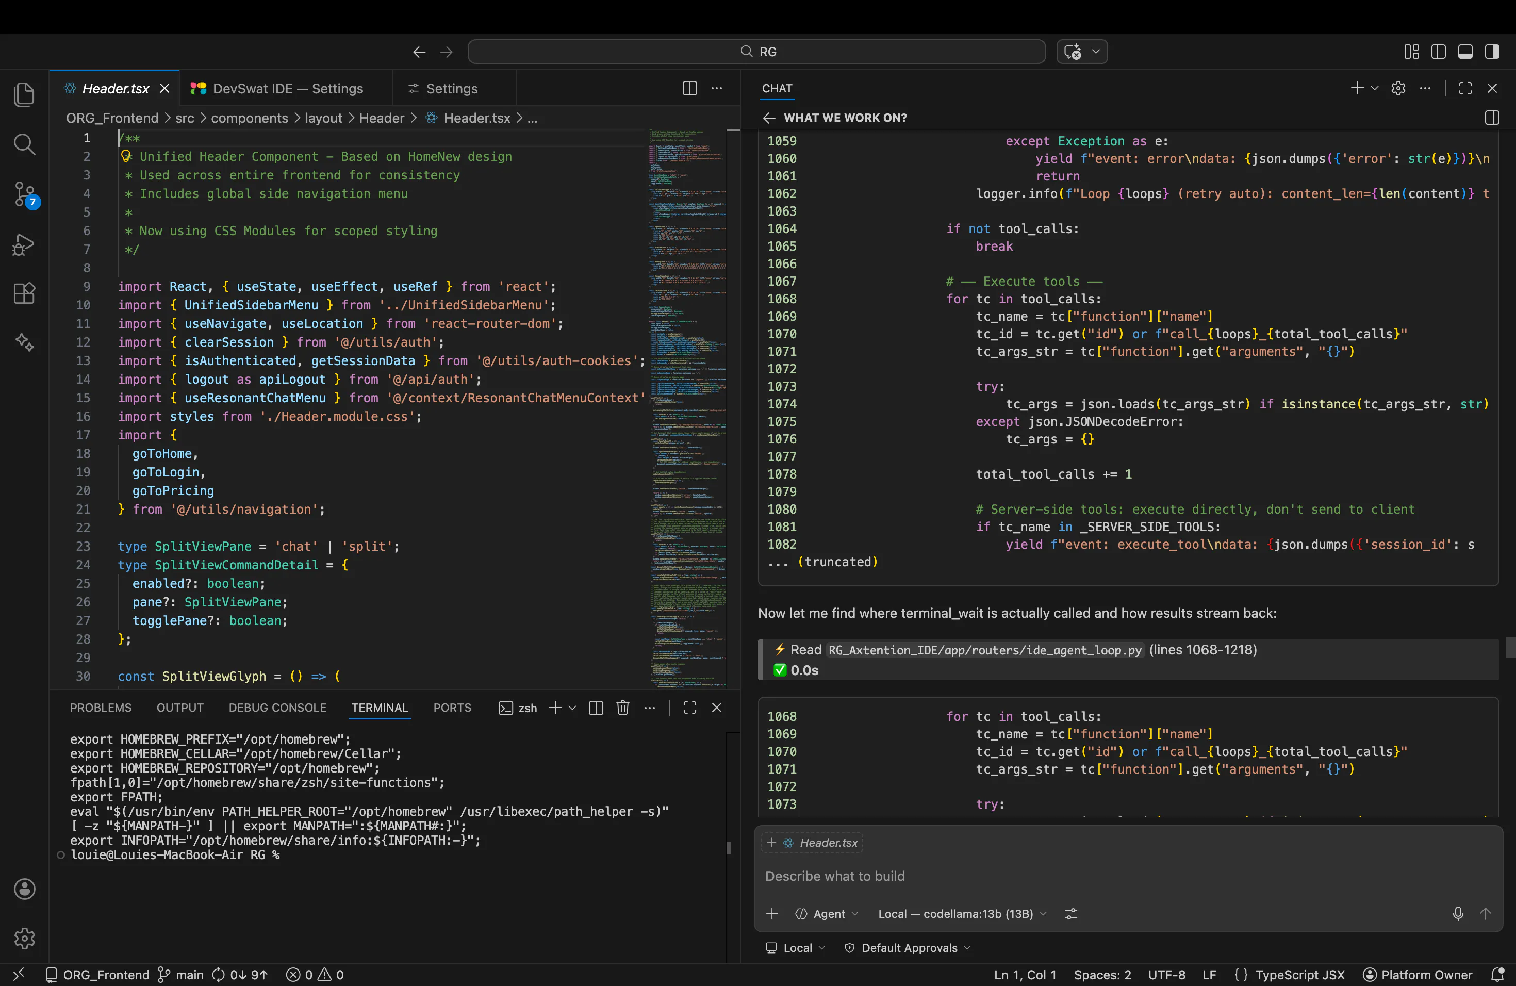
Task: Expand new chat dropdown chevron
Action: click(x=1375, y=88)
